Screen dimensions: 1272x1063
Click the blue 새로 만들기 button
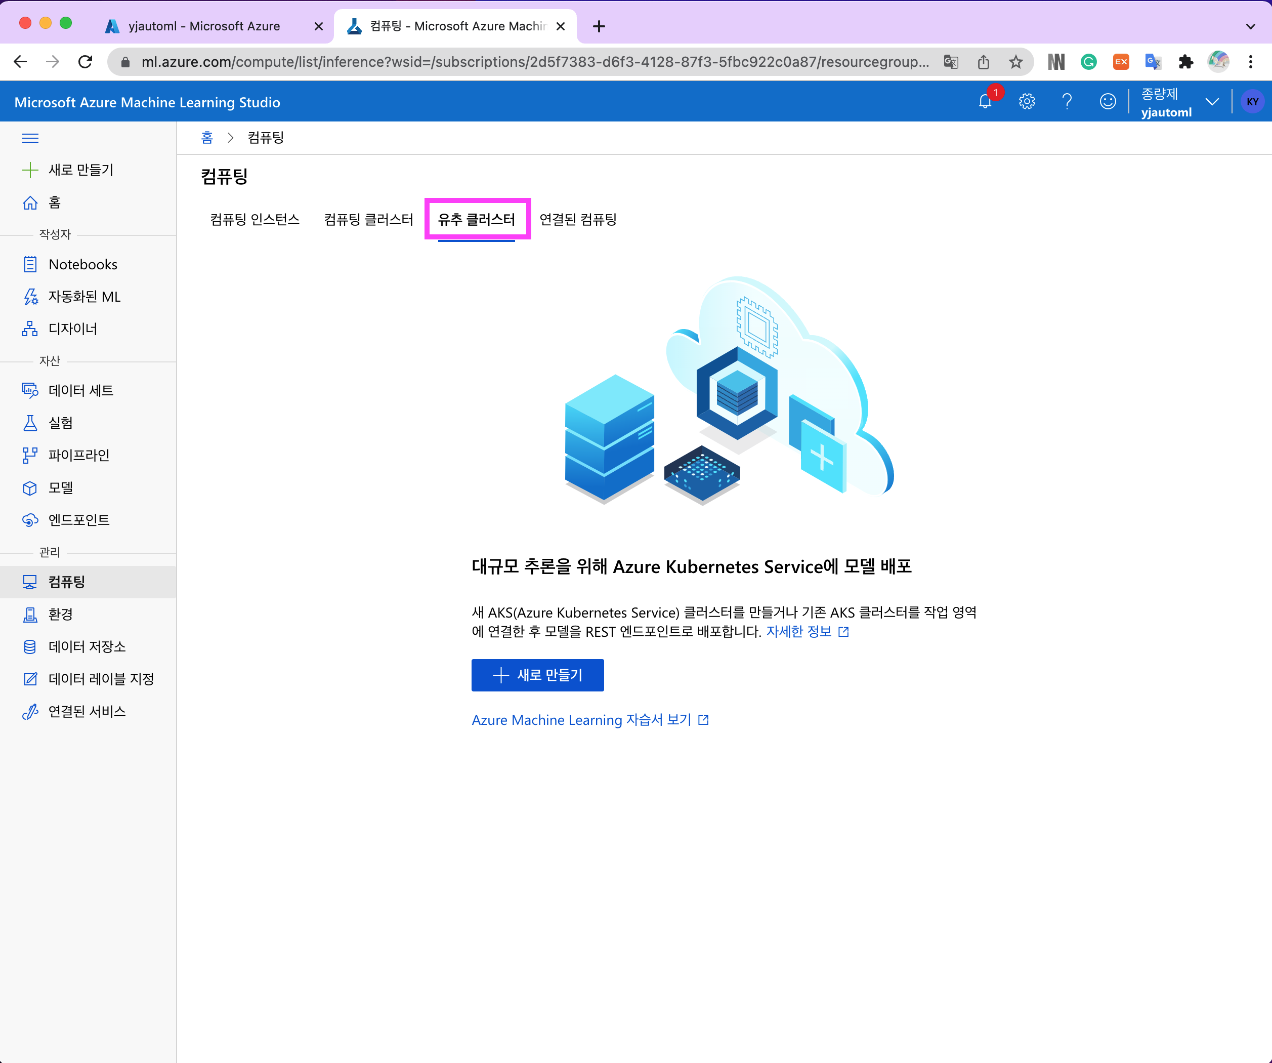tap(537, 675)
